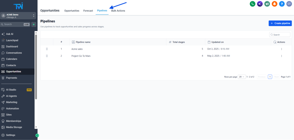Click the three-dot actions for Acme sales
Image resolution: width=294 pixels, height=140 pixels.
(x=281, y=49)
